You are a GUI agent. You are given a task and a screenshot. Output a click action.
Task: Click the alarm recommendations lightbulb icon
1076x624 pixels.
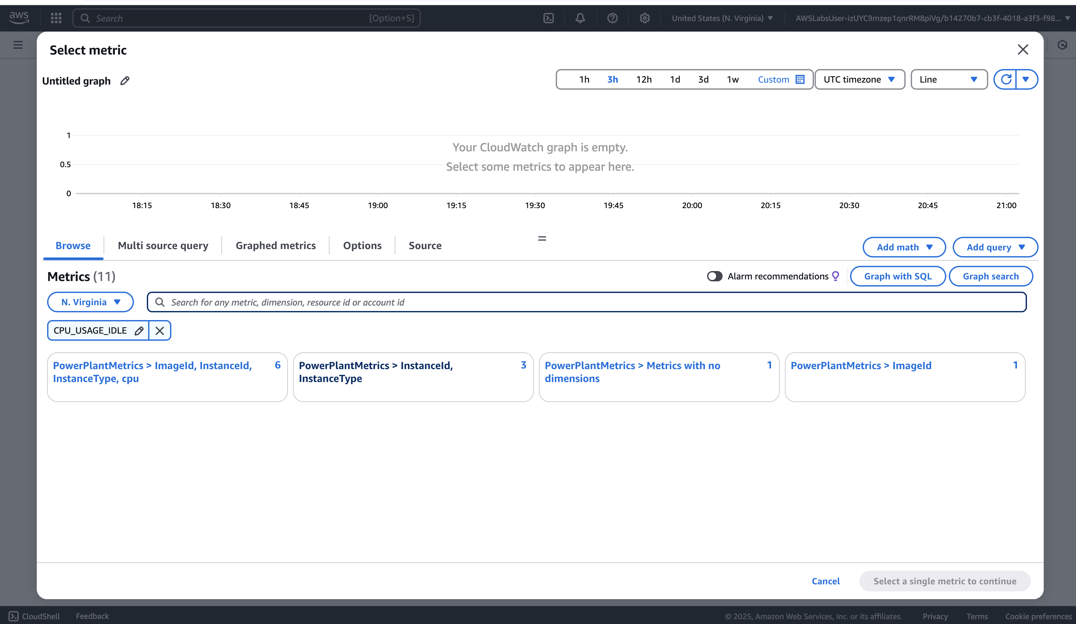[835, 276]
